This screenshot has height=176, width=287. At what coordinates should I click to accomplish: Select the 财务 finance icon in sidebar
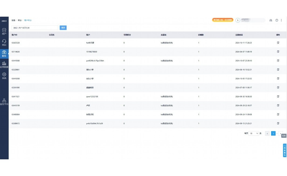4,53
